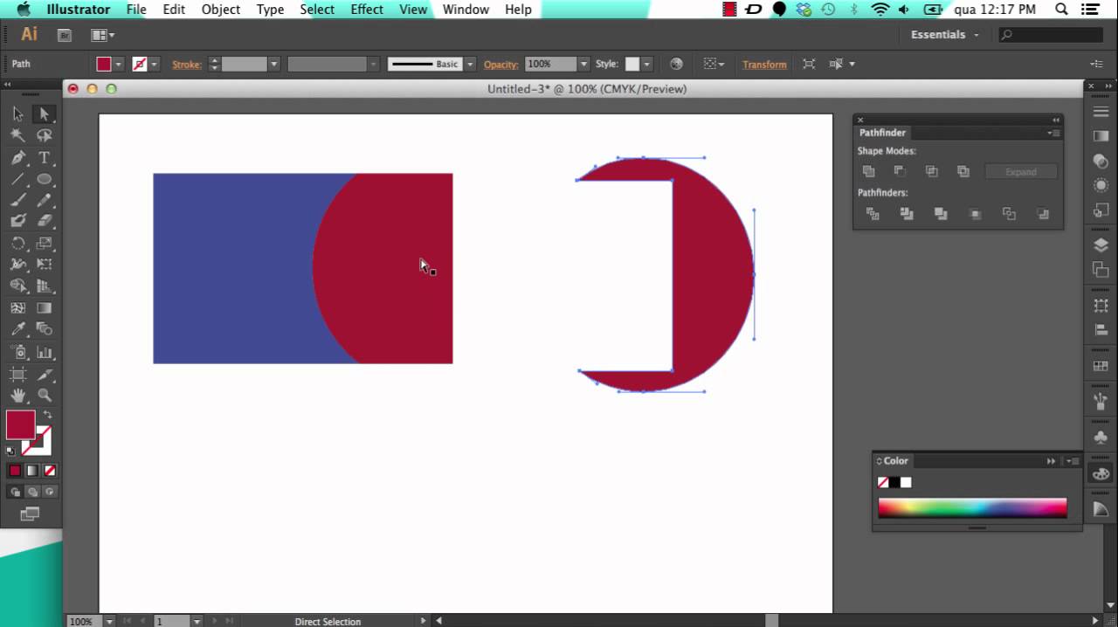
Task: Open the Object menu
Action: point(220,10)
